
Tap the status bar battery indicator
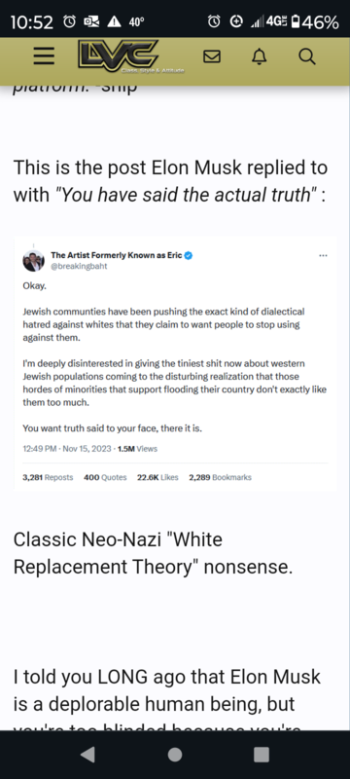click(315, 21)
